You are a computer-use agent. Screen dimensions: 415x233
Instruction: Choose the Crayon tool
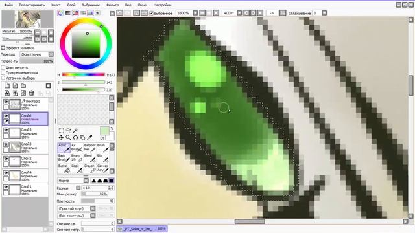[89, 168]
